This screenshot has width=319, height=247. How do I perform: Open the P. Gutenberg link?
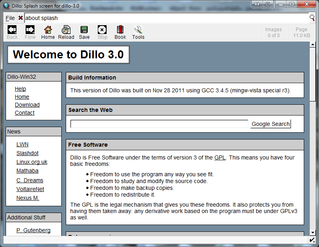pyautogui.click(x=33, y=230)
